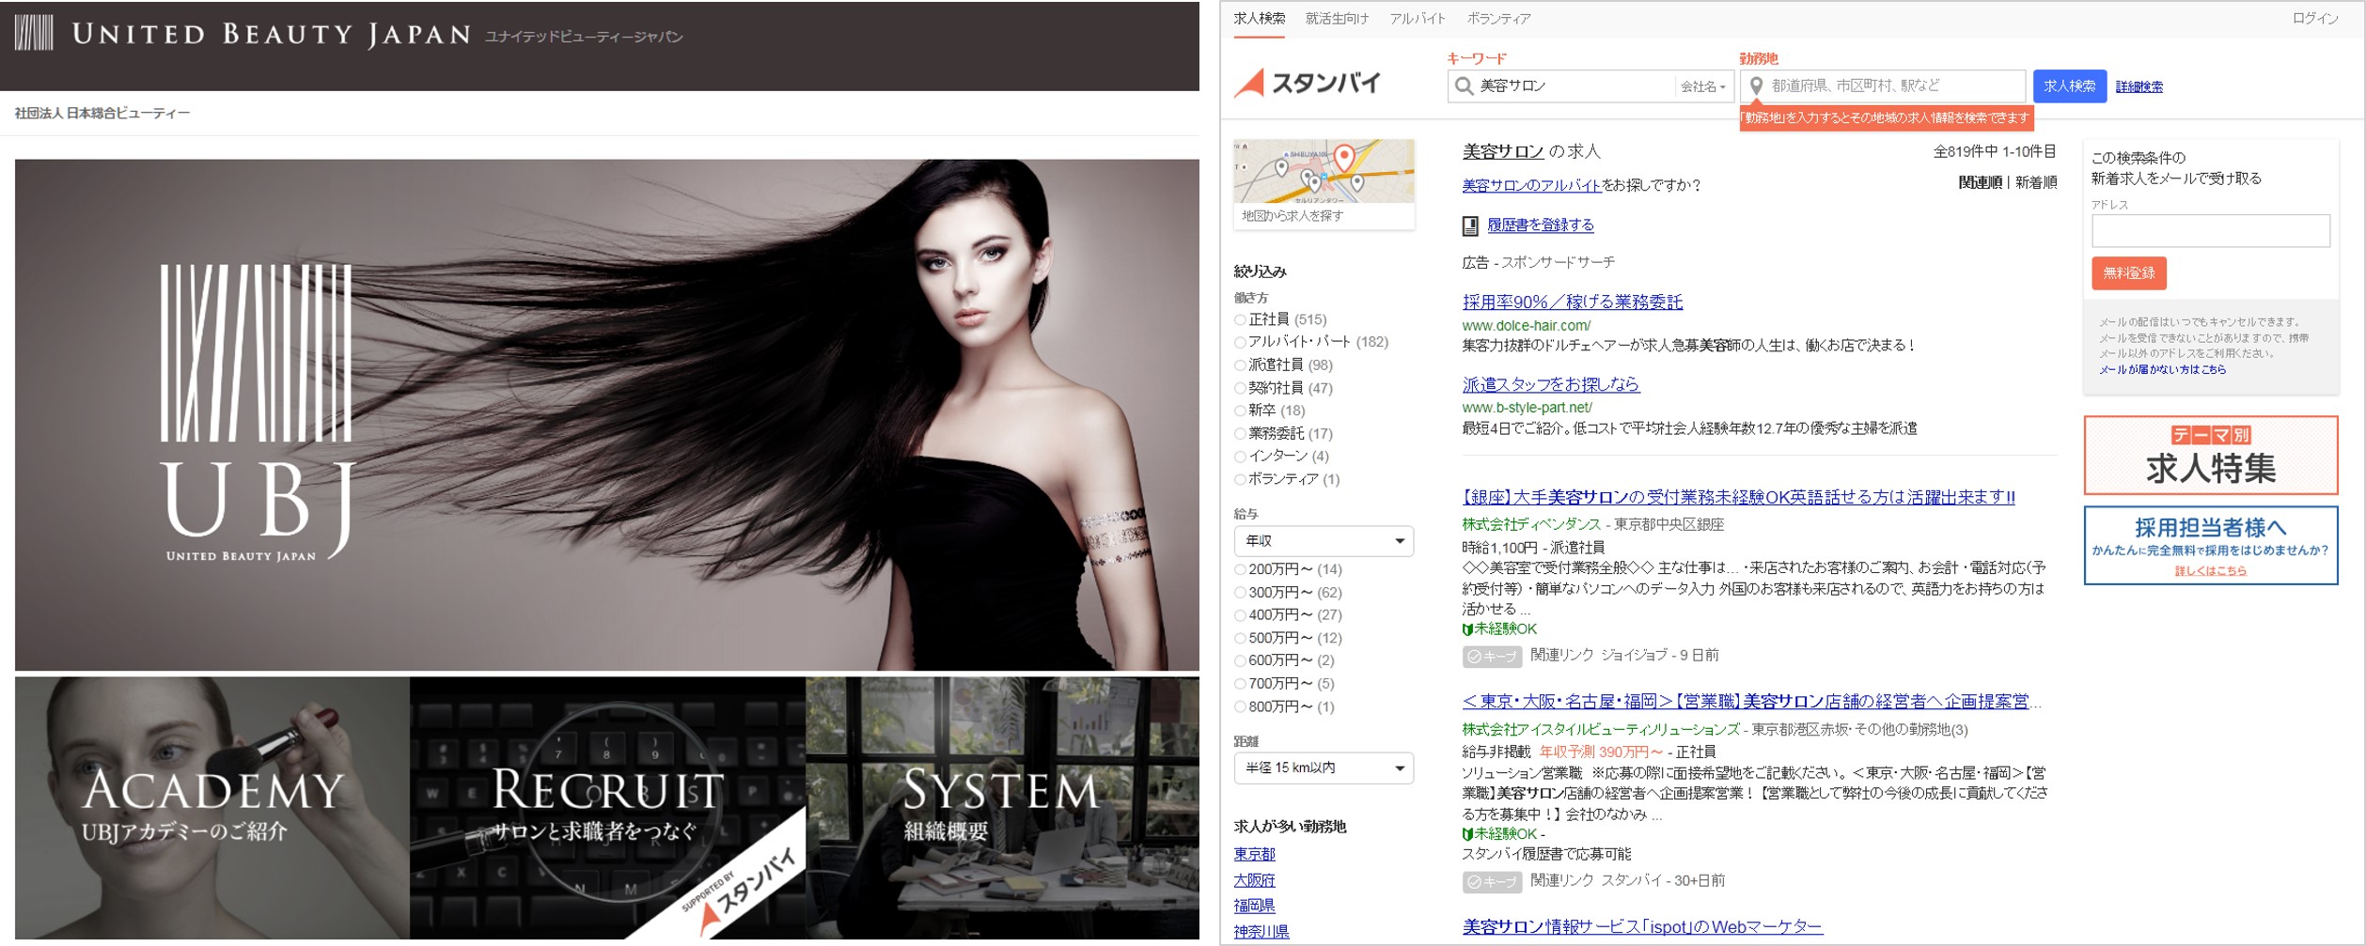2366x946 pixels.
Task: Click the United Beauty Japan barcode logo
Action: (x=34, y=34)
